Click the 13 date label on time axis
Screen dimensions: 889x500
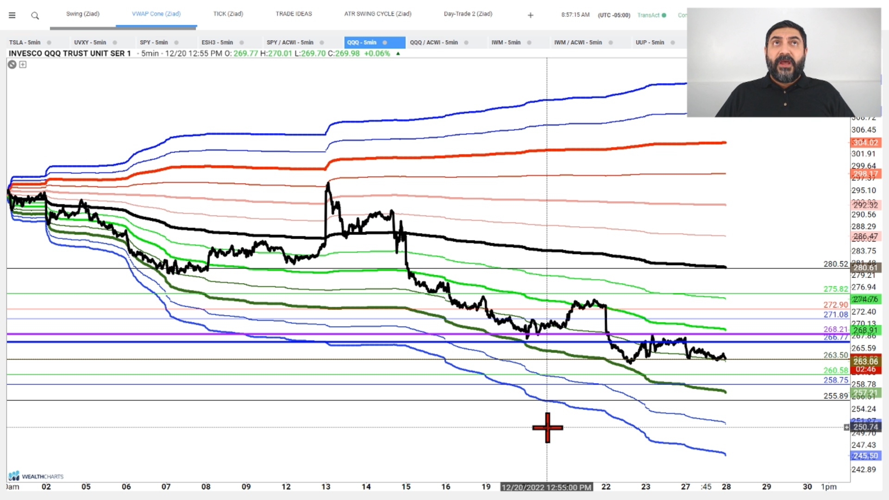coord(326,487)
